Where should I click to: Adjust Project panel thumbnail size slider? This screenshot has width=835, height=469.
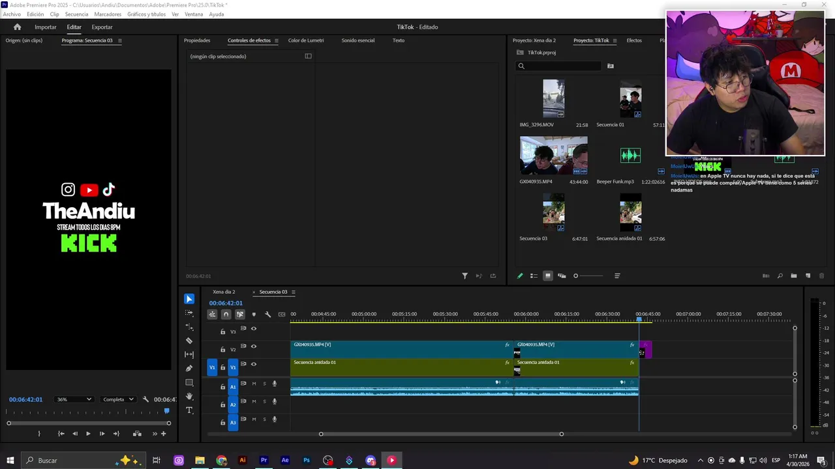click(x=589, y=276)
